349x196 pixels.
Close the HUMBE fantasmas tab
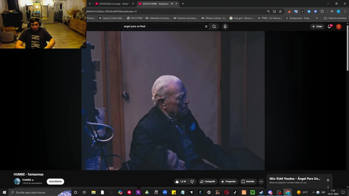click(x=176, y=4)
